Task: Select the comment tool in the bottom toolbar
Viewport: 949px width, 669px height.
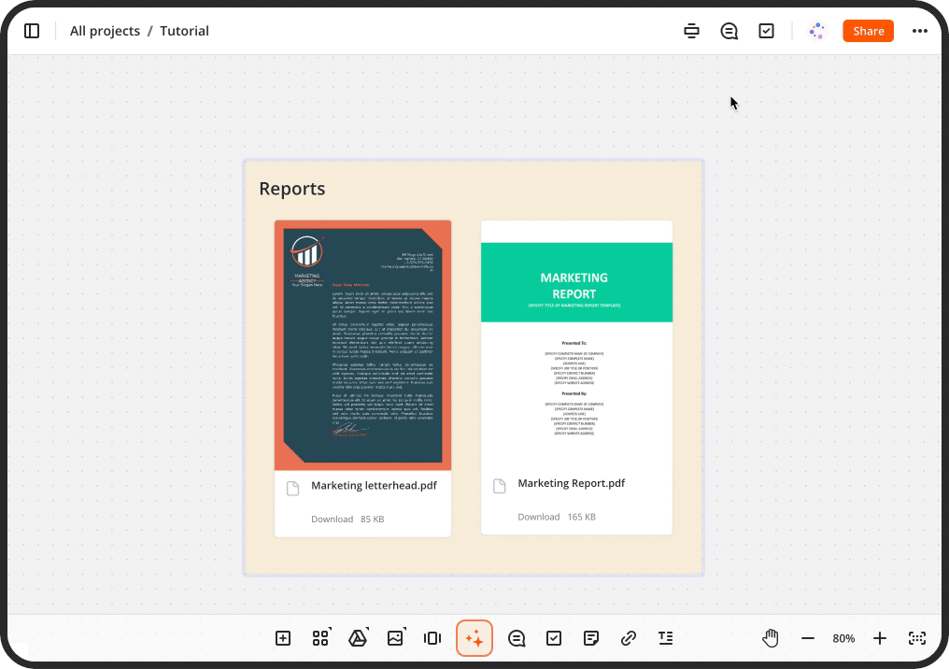Action: coord(517,638)
